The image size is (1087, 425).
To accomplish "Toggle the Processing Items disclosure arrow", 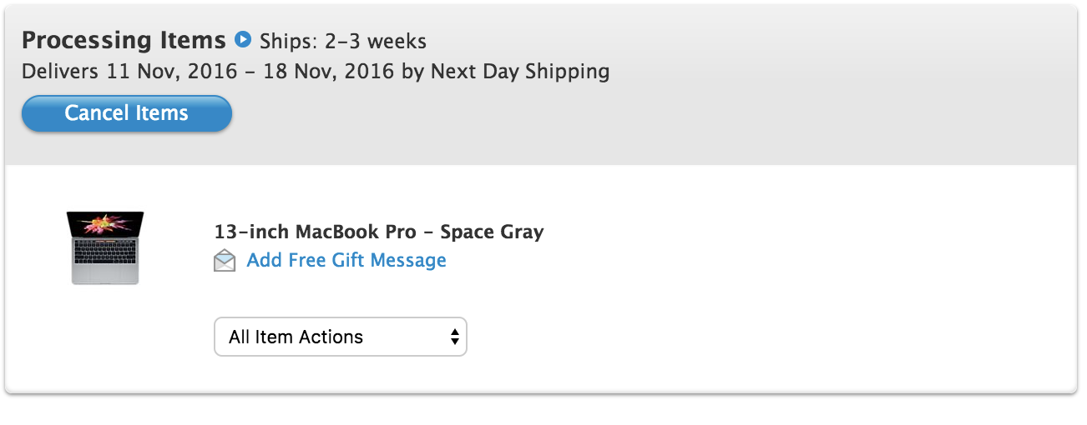I will (243, 38).
